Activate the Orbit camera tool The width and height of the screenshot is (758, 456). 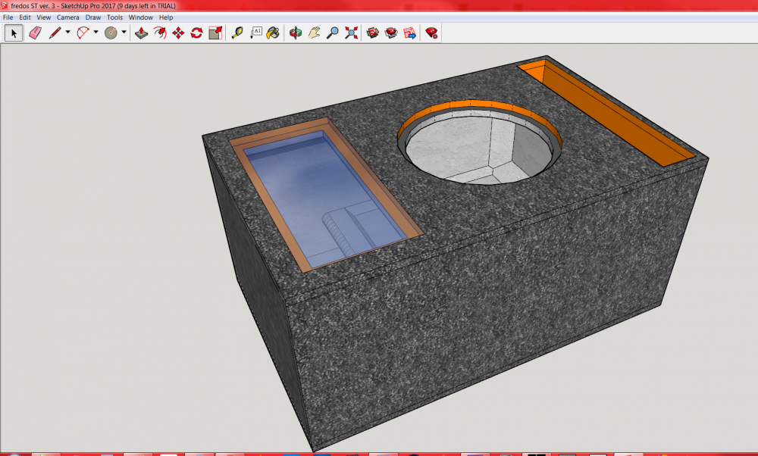pyautogui.click(x=296, y=33)
